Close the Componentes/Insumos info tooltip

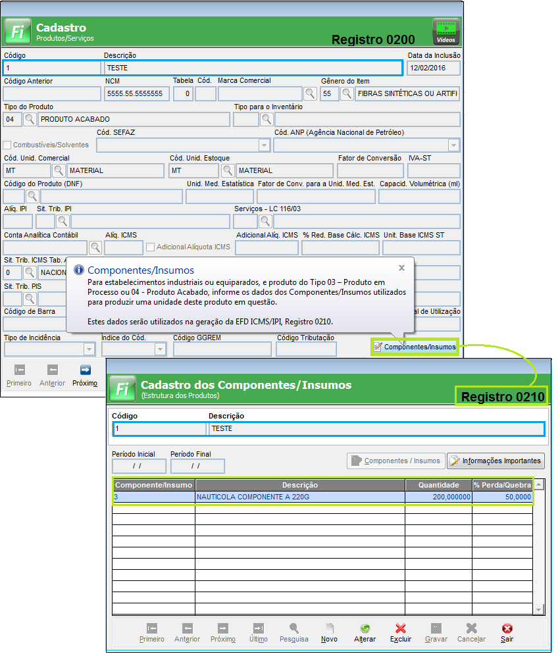coord(402,268)
